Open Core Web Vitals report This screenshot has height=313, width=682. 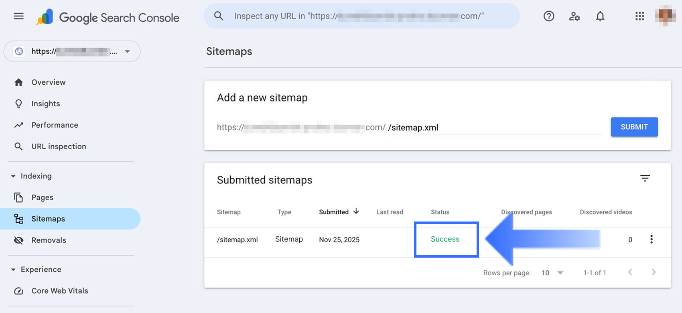pos(59,291)
